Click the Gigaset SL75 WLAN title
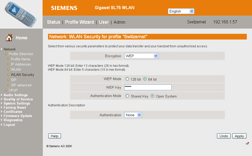The width and height of the screenshot is (252, 156). click(x=115, y=8)
